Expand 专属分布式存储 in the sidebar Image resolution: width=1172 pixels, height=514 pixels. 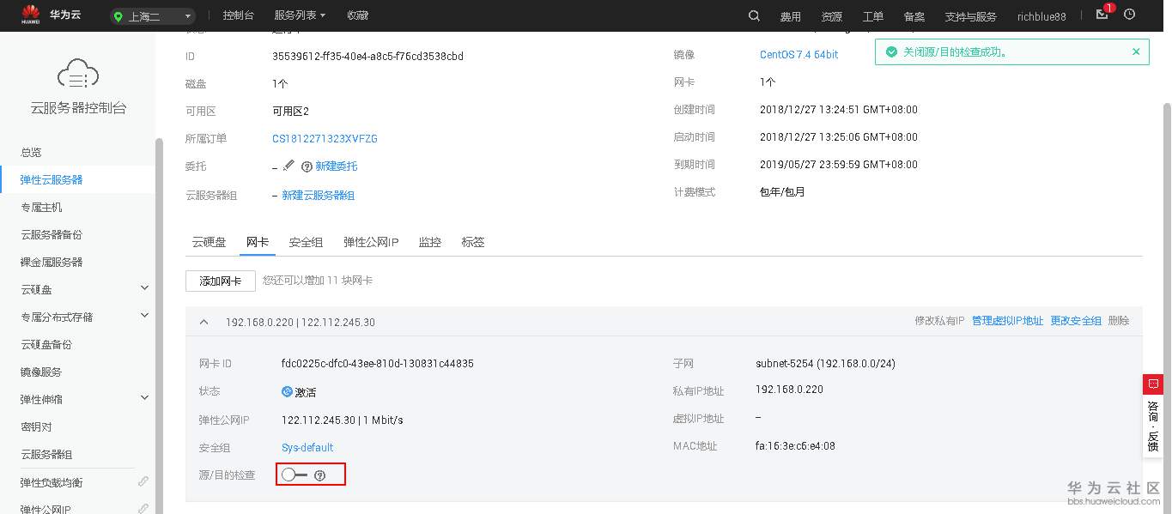(x=144, y=316)
